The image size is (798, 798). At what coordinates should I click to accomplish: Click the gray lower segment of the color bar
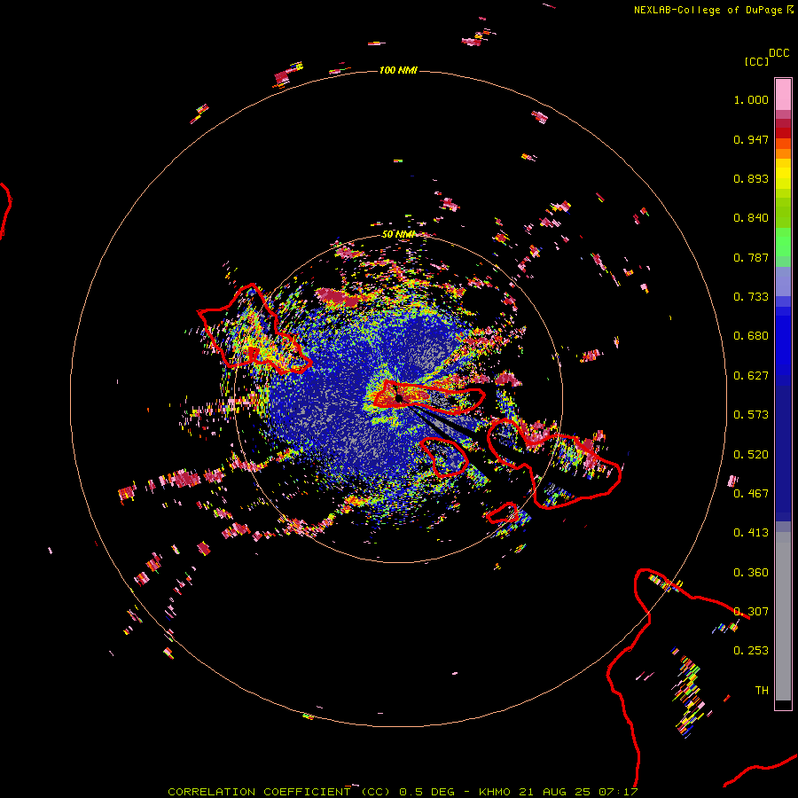click(783, 616)
